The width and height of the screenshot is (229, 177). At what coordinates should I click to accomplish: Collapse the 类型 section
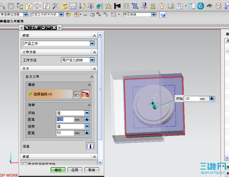[x=94, y=36]
